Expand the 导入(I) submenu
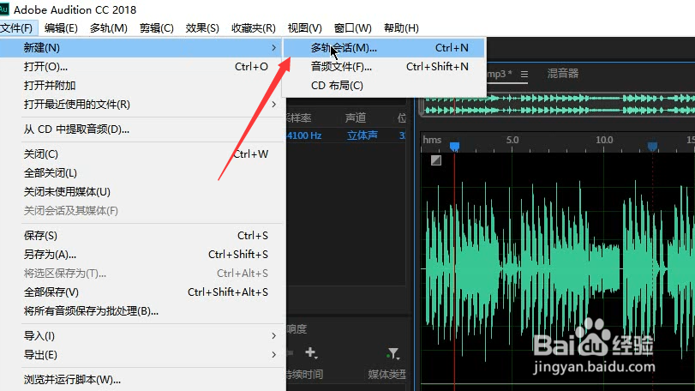Image resolution: width=695 pixels, height=391 pixels. pyautogui.click(x=142, y=336)
